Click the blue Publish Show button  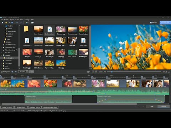coord(165,22)
